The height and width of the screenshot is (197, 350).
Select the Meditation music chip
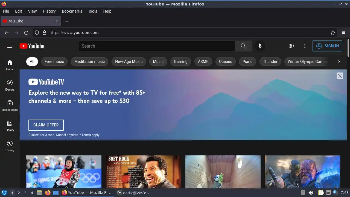pos(89,62)
